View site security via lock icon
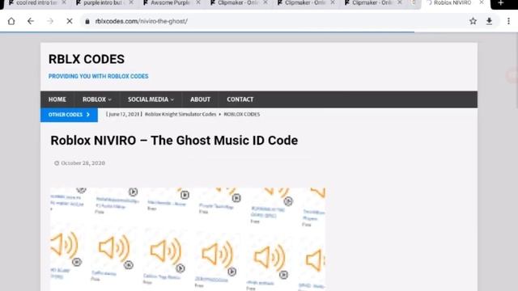 (x=87, y=21)
